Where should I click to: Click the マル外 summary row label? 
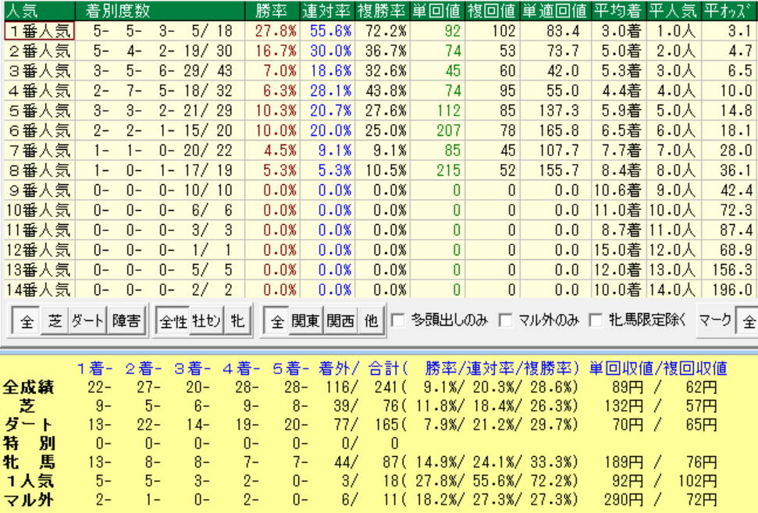29,500
